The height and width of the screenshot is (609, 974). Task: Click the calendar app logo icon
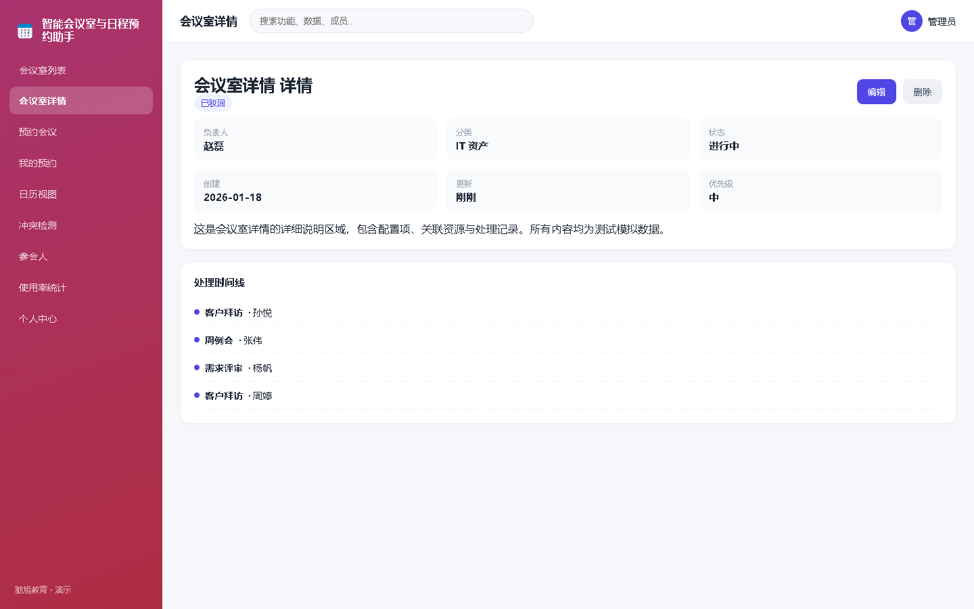25,30
